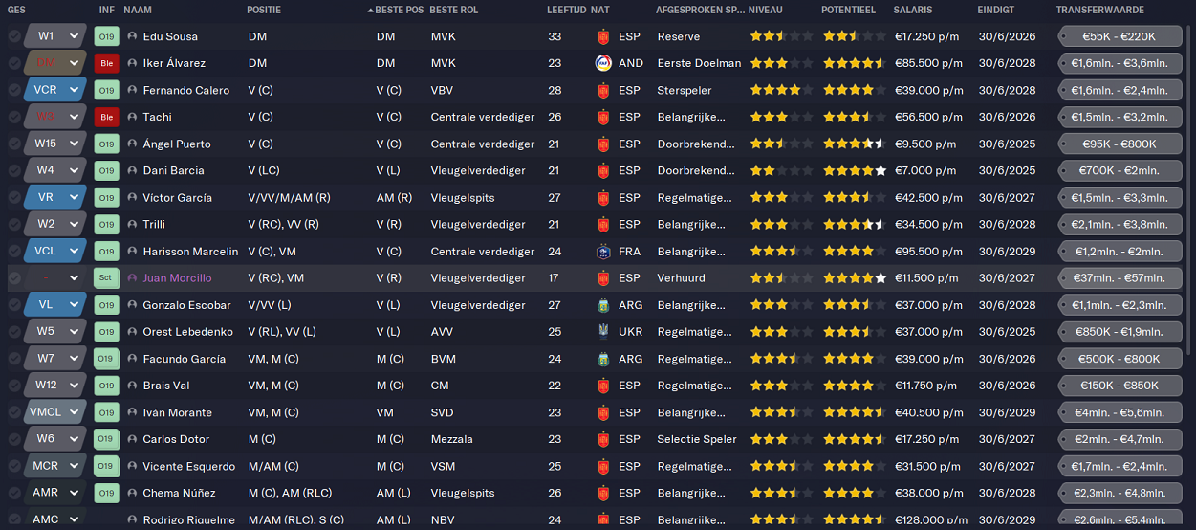Click the O19 info badge for Fernando Calero
The width and height of the screenshot is (1196, 530).
106,90
